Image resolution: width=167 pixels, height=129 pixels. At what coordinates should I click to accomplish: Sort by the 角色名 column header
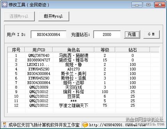[73, 50]
